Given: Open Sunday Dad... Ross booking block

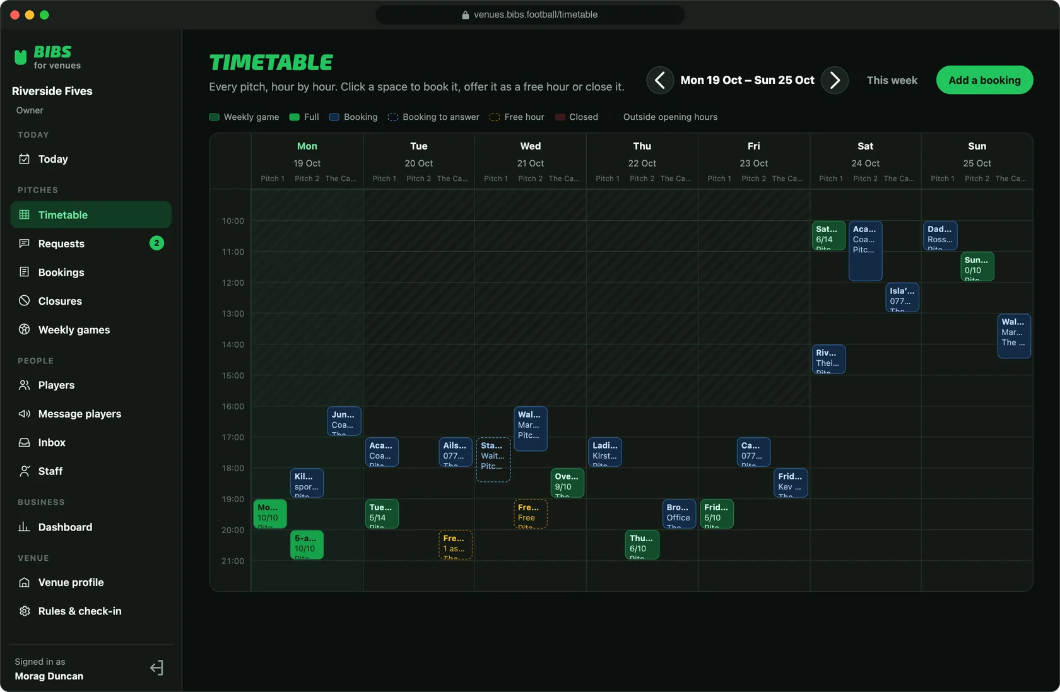Looking at the screenshot, I should click(940, 236).
